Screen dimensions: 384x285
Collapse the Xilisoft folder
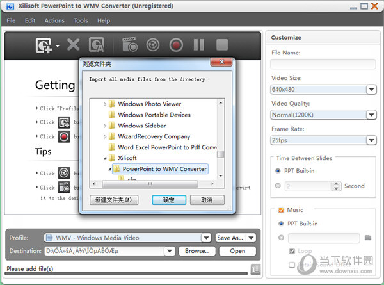pyautogui.click(x=105, y=158)
